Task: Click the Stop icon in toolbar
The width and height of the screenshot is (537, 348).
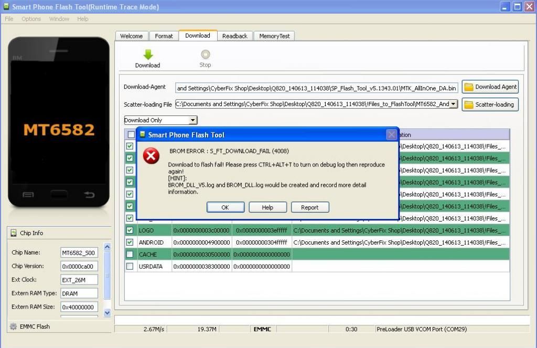Action: [x=205, y=55]
